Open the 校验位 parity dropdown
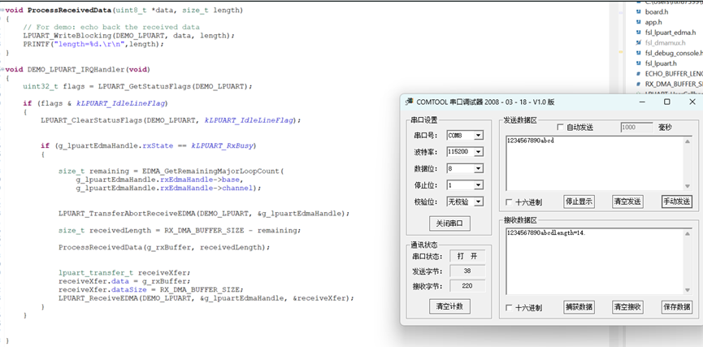 [479, 202]
